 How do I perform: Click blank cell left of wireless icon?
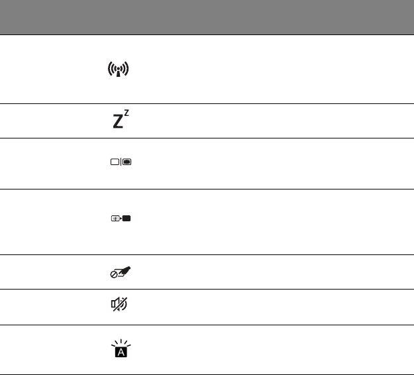point(43,69)
